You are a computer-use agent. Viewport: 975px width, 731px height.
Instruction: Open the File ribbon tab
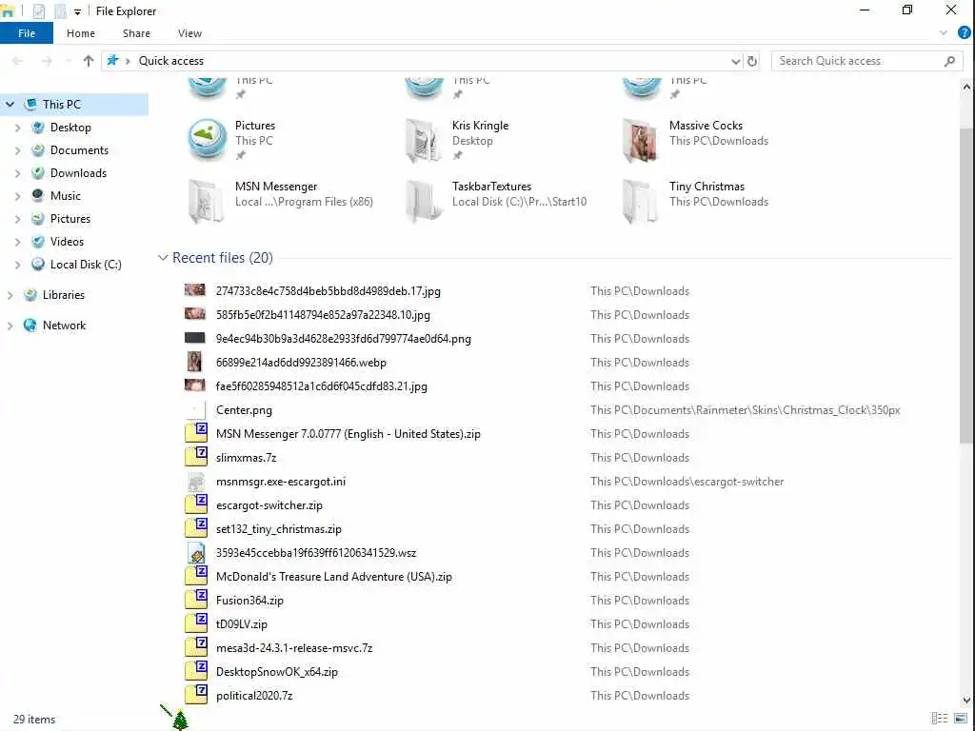[27, 33]
